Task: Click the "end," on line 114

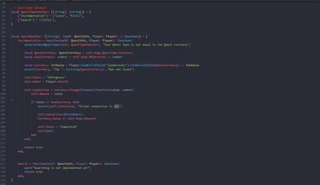Action: pos(21,151)
